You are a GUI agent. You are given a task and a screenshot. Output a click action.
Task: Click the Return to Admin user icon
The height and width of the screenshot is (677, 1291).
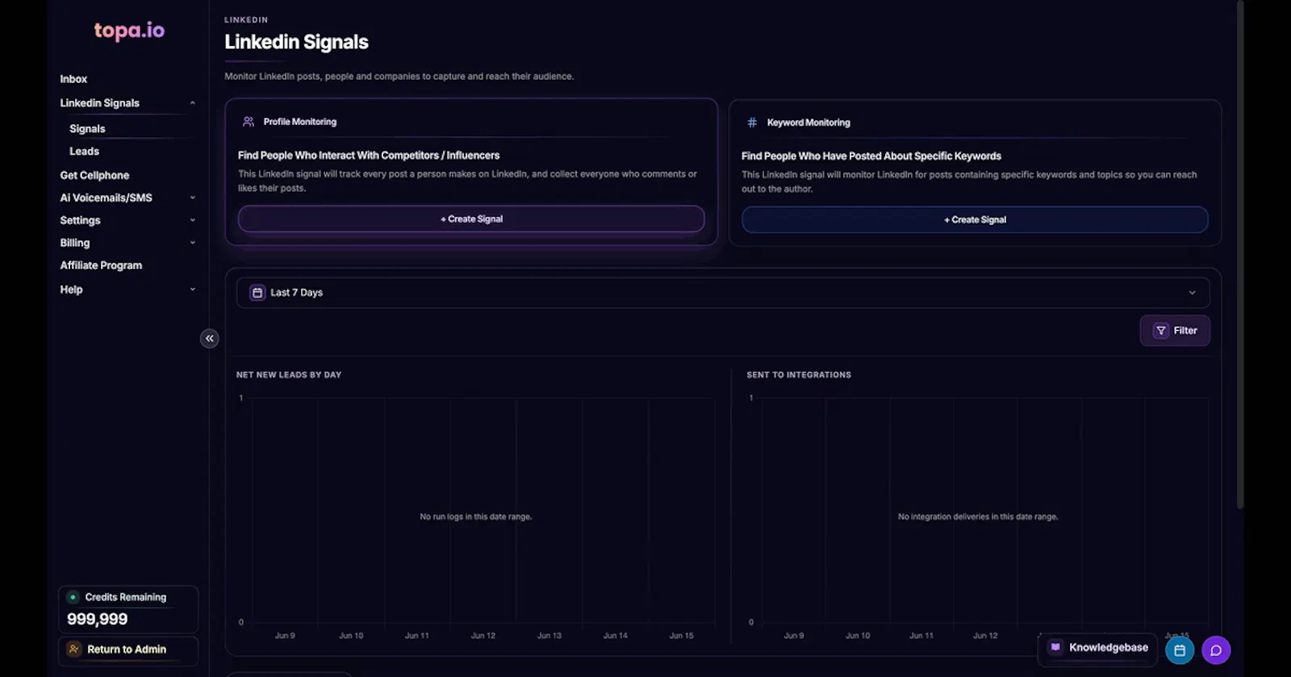74,649
